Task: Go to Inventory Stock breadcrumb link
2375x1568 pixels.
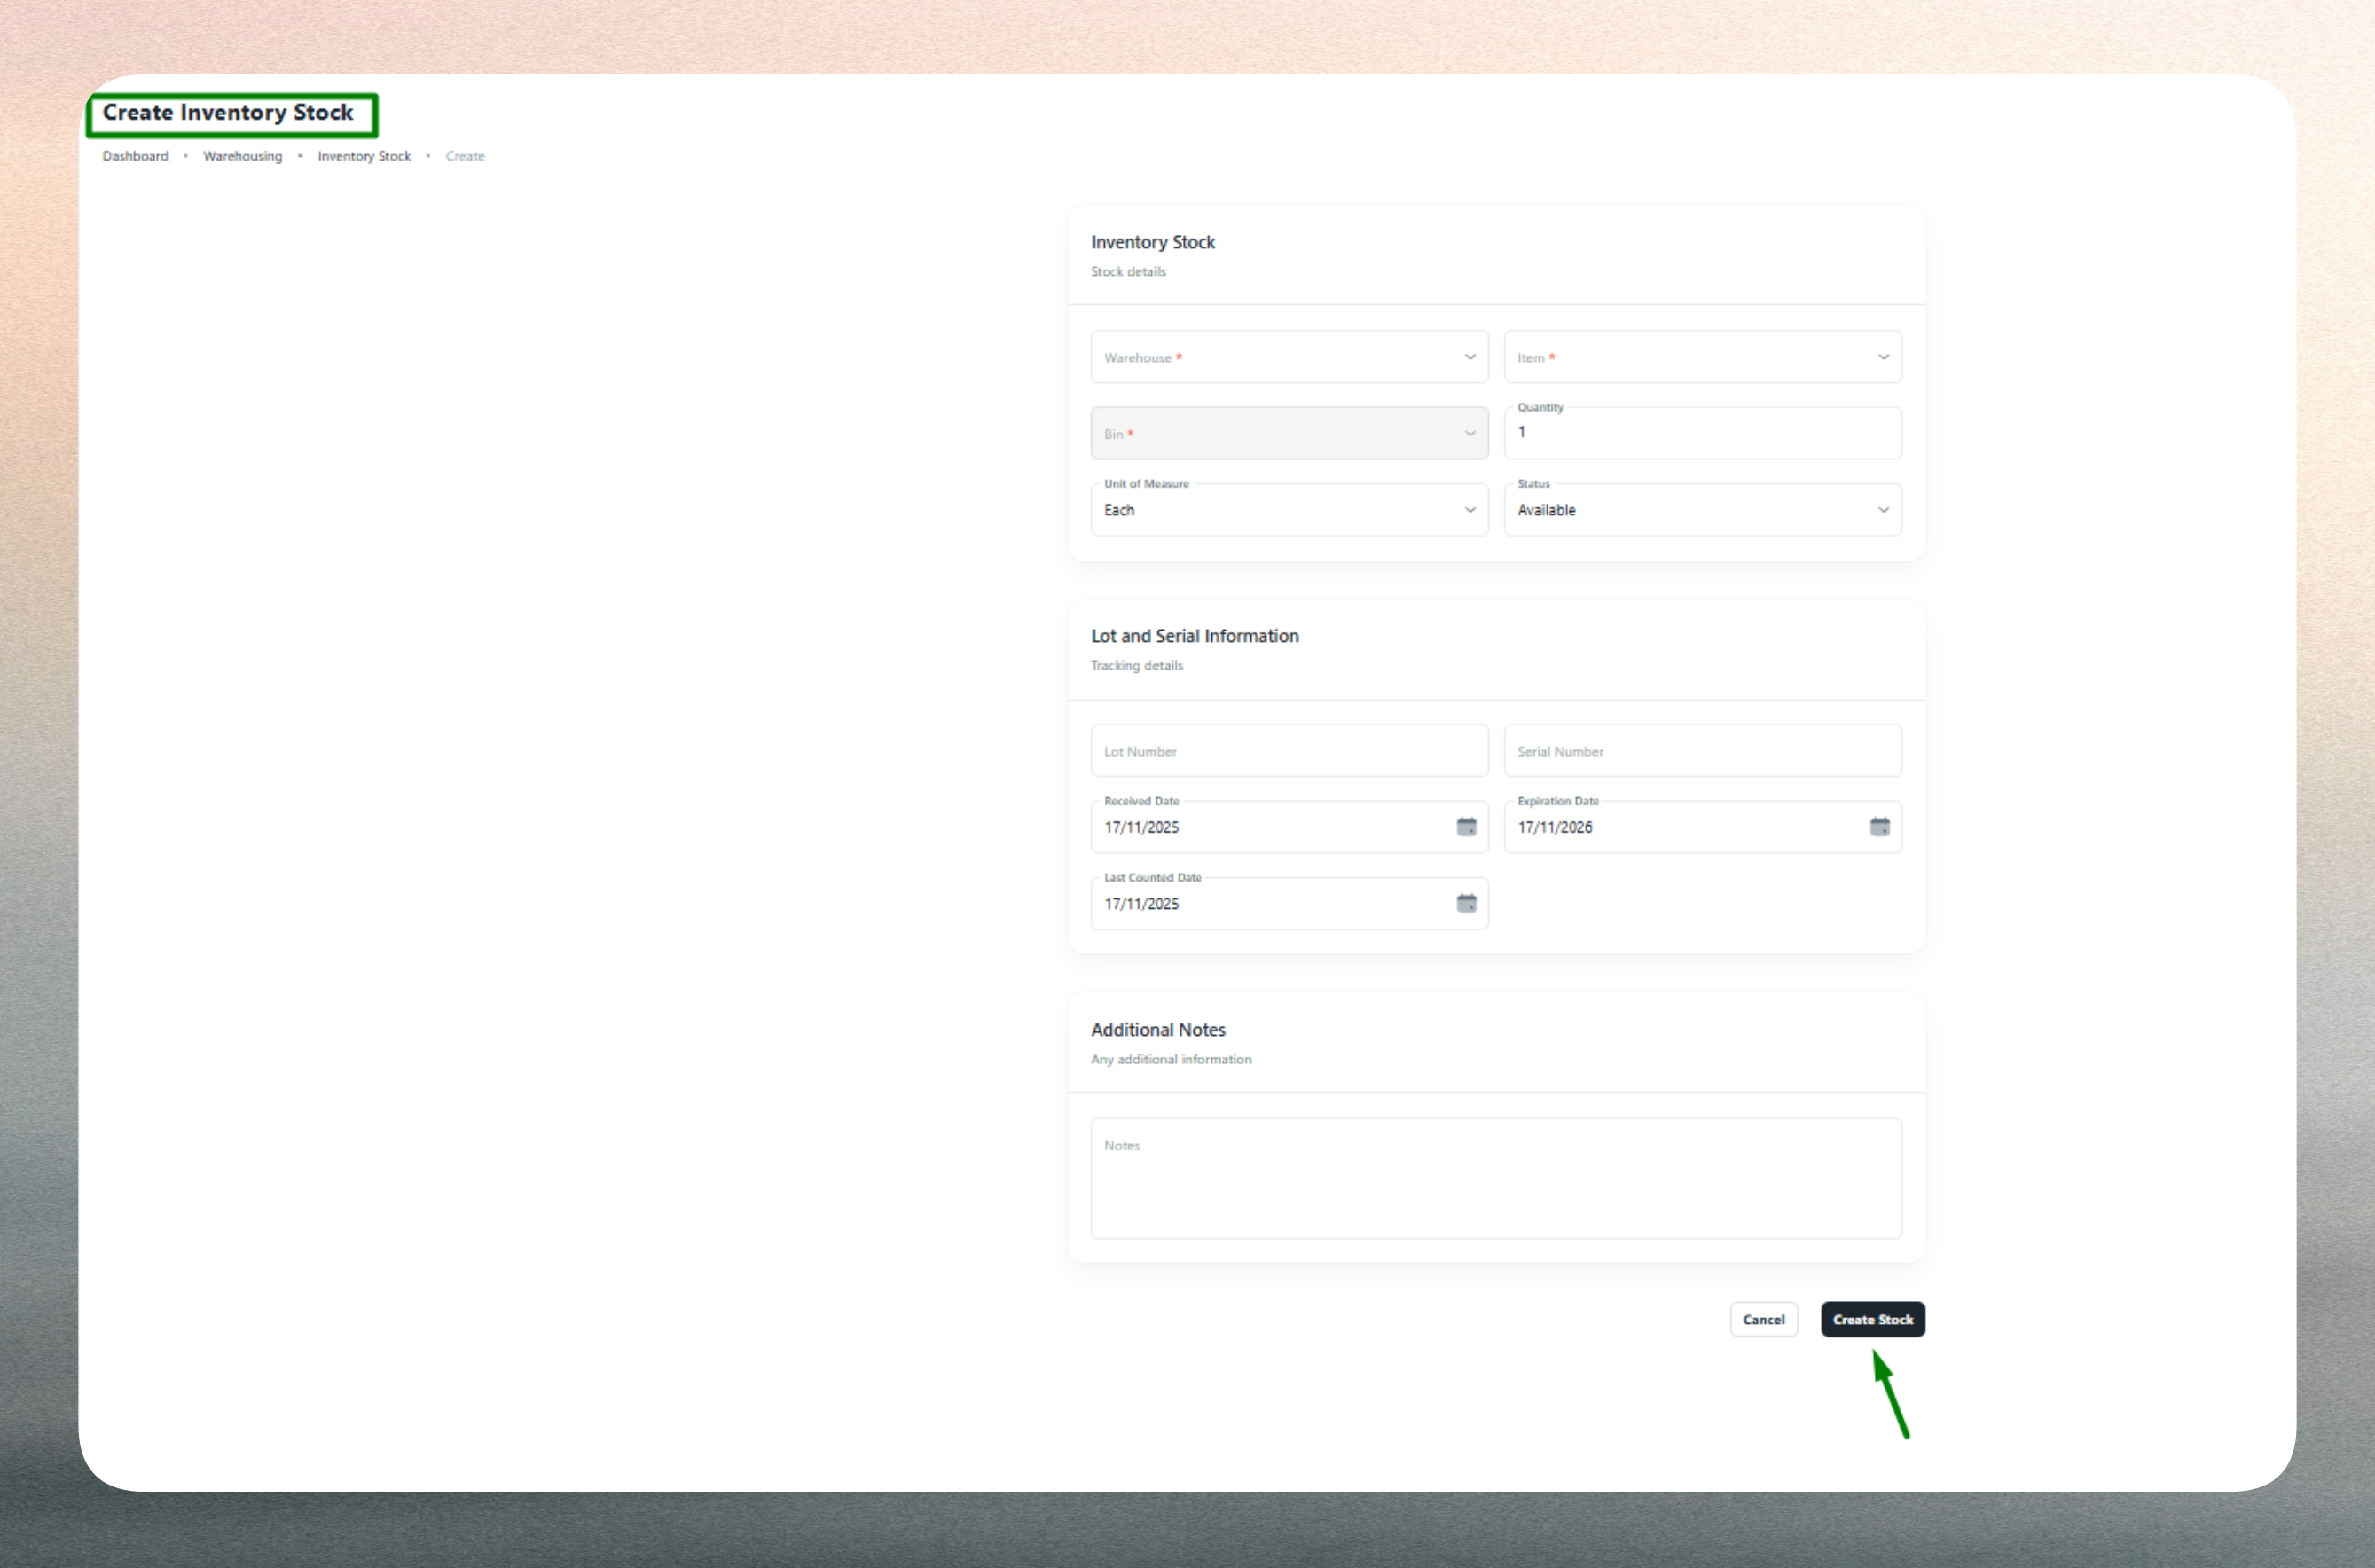Action: [x=364, y=156]
